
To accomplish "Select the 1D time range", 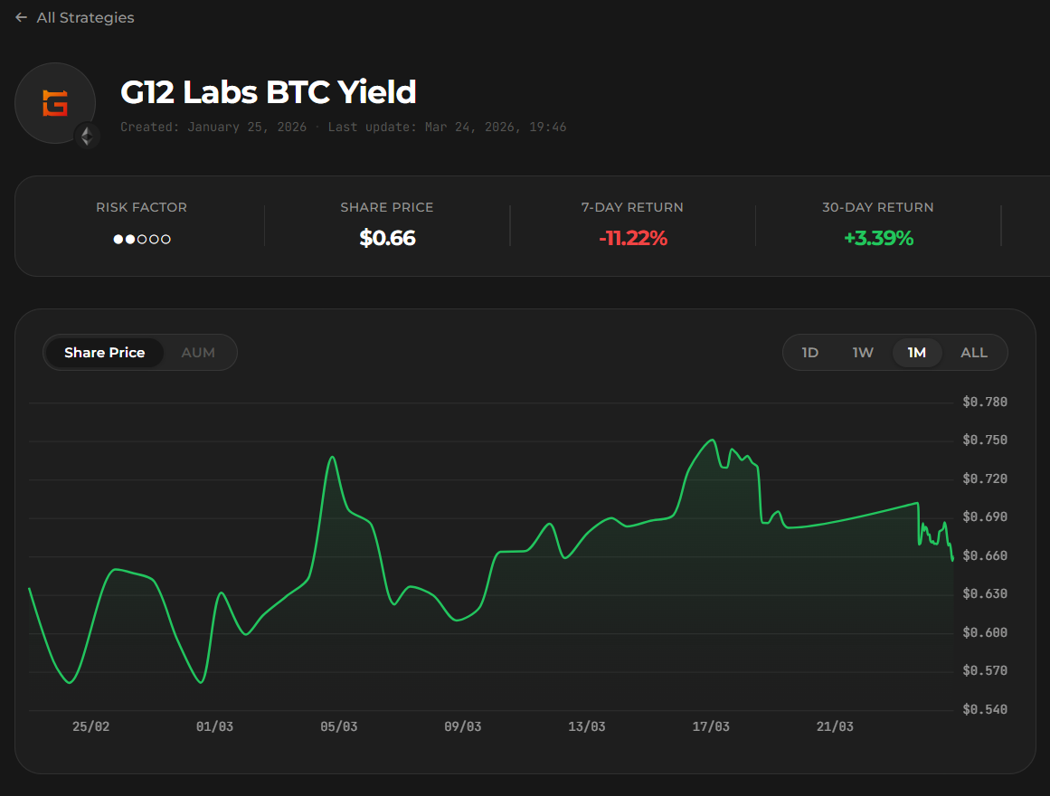I will (x=810, y=353).
